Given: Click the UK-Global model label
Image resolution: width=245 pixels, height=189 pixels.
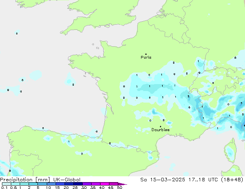Looking at the screenshot, I should click(67, 180).
